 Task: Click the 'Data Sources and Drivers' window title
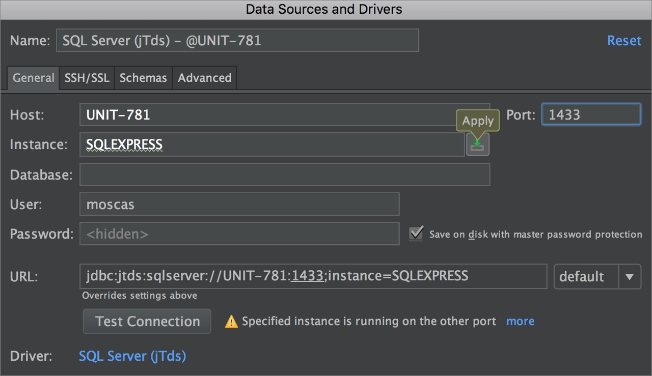tap(324, 9)
